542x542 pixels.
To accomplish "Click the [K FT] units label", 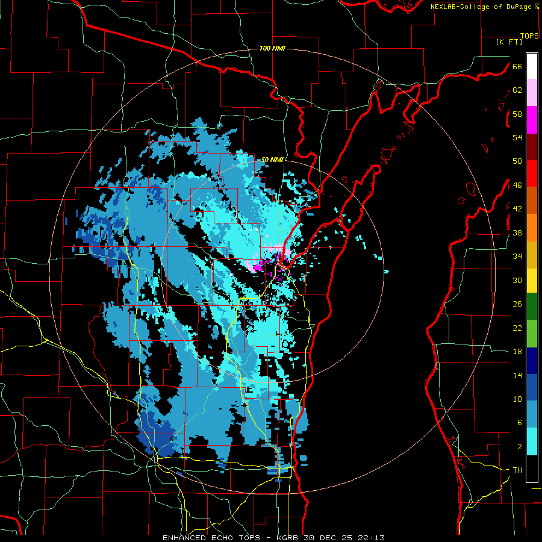I will (509, 42).
